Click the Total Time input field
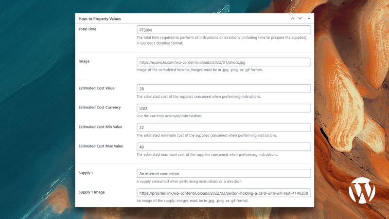Viewport: 389px width, 219px height. (224, 30)
